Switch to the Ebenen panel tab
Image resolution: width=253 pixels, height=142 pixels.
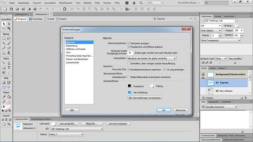[222, 68]
